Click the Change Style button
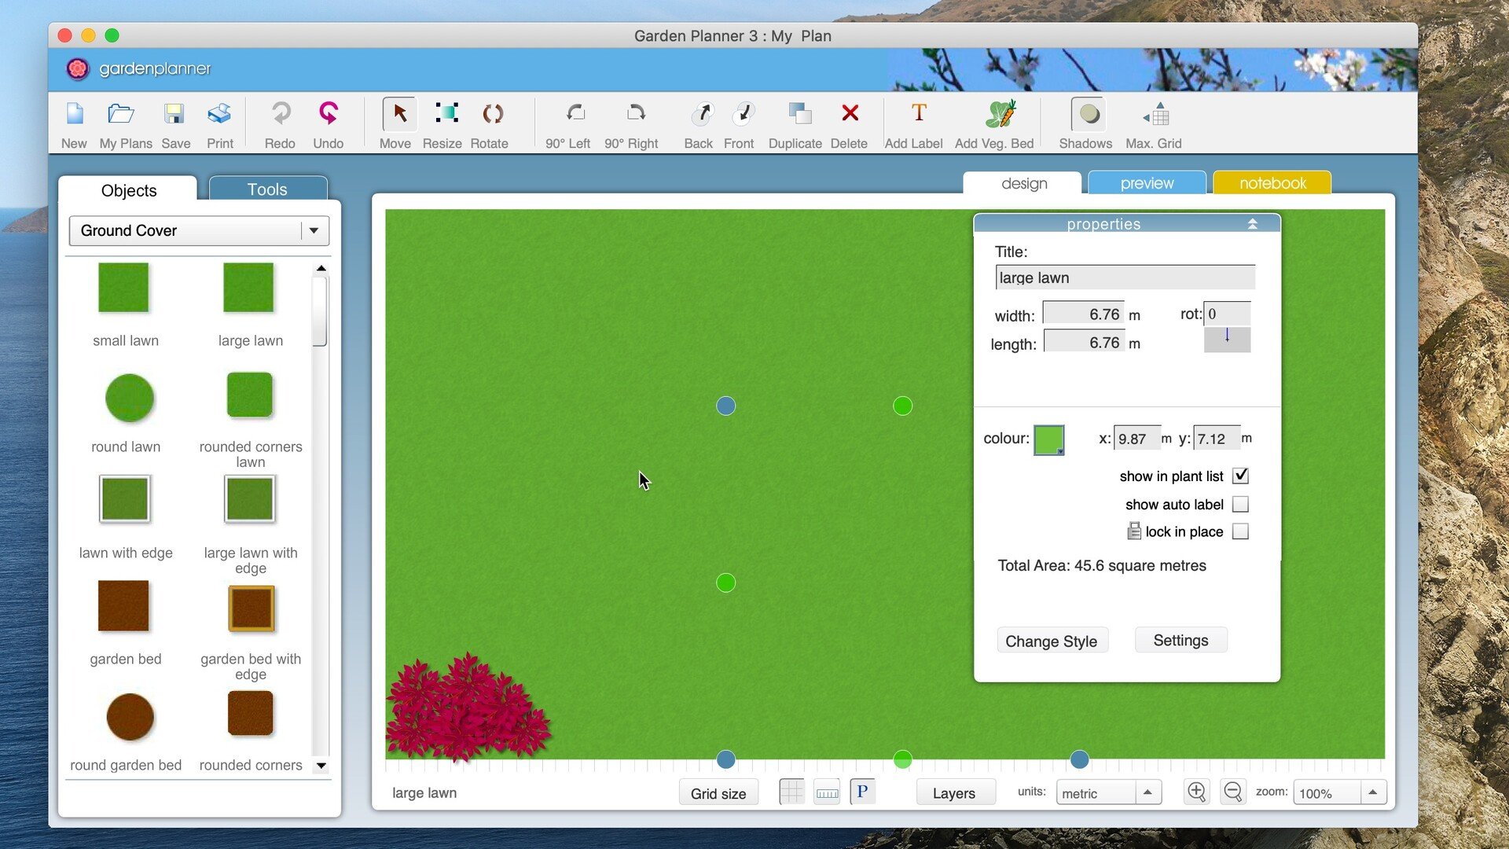Screen dimensions: 1509x849 coord(1052,640)
